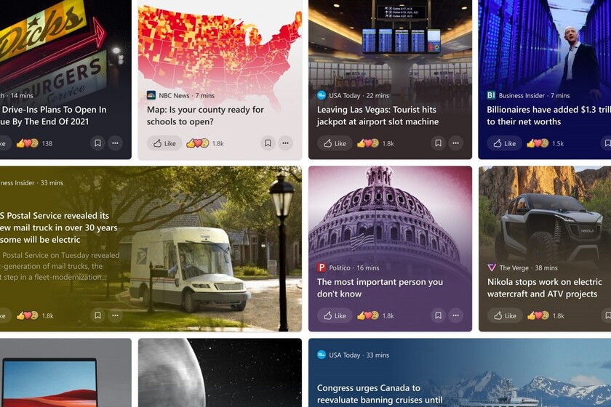
Task: Bookmark the Politico Capitol story
Action: (438, 315)
